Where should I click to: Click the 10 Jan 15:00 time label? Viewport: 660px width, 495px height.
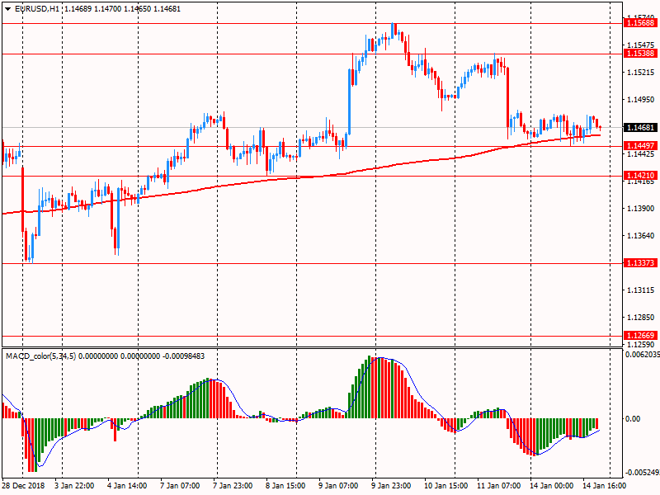click(x=444, y=486)
